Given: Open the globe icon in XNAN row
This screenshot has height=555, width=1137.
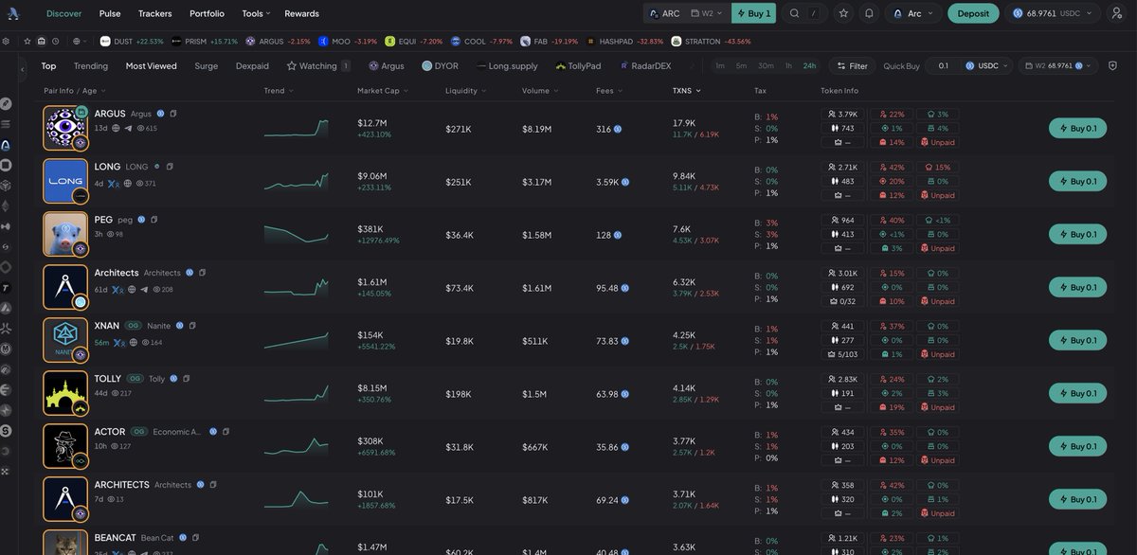Looking at the screenshot, I should (133, 342).
